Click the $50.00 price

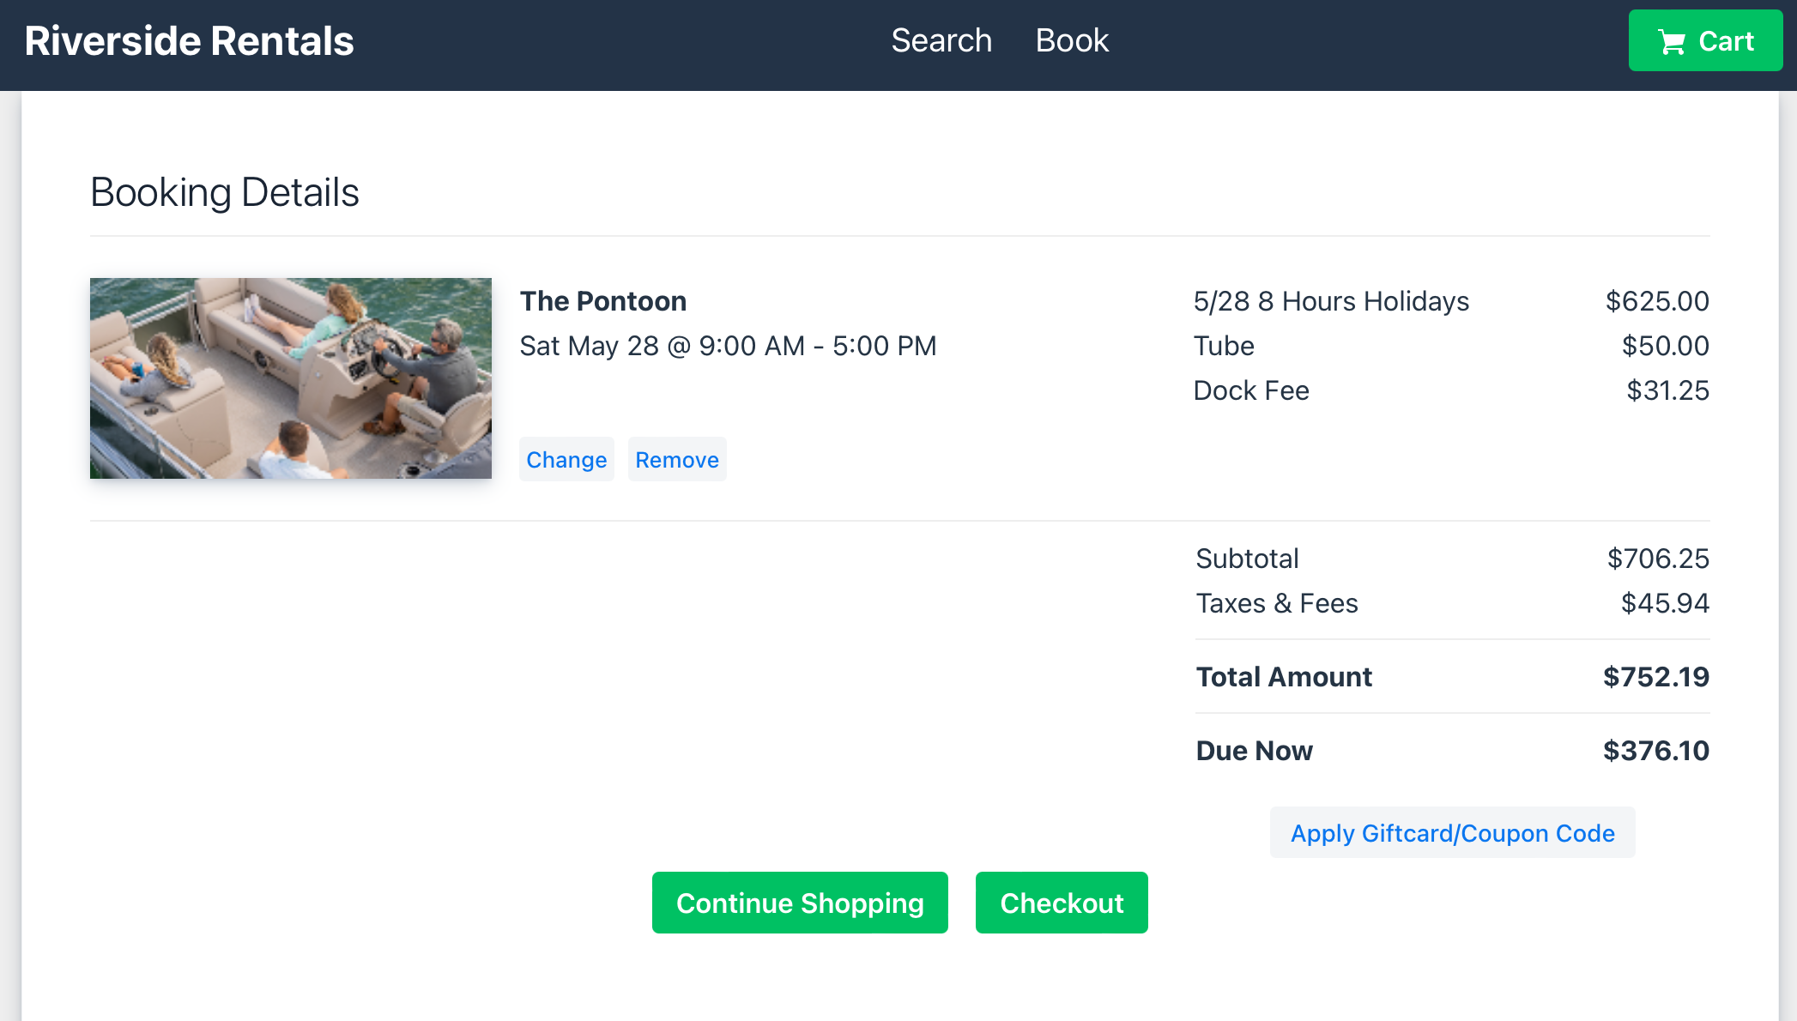pos(1666,346)
